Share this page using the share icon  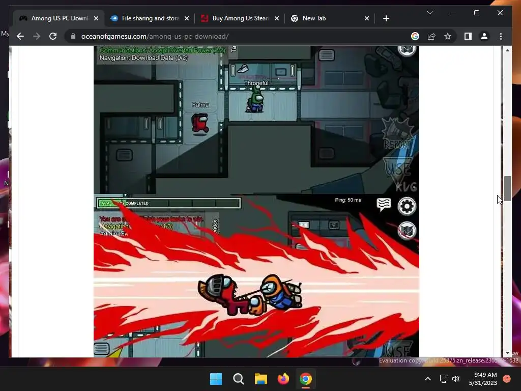(431, 36)
